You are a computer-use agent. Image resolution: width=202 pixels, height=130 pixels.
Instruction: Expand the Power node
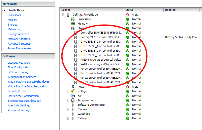click(68, 87)
